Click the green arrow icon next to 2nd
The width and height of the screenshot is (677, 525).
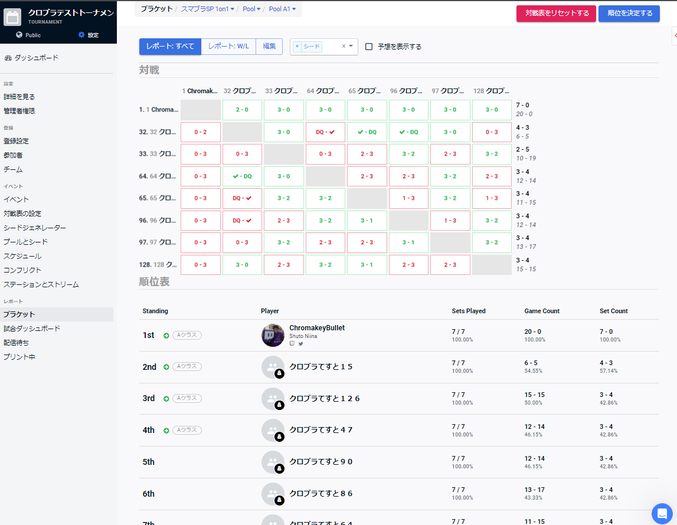166,367
